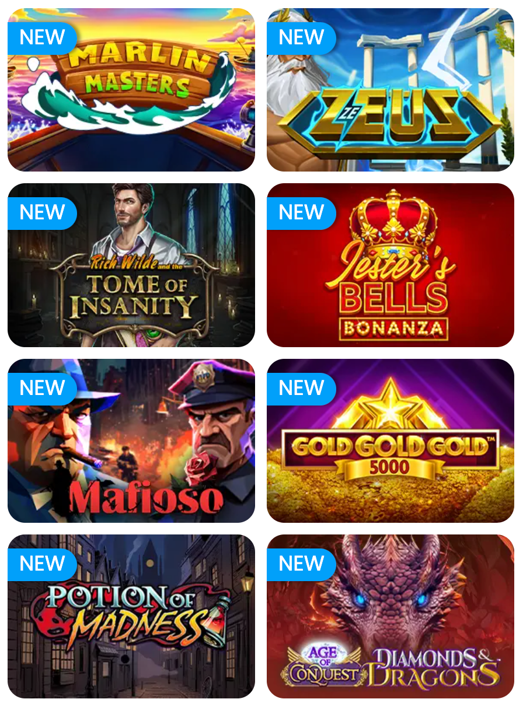The image size is (523, 706).
Task: Select Age of Conquest Diamonds & Dragons
Action: click(x=390, y=616)
